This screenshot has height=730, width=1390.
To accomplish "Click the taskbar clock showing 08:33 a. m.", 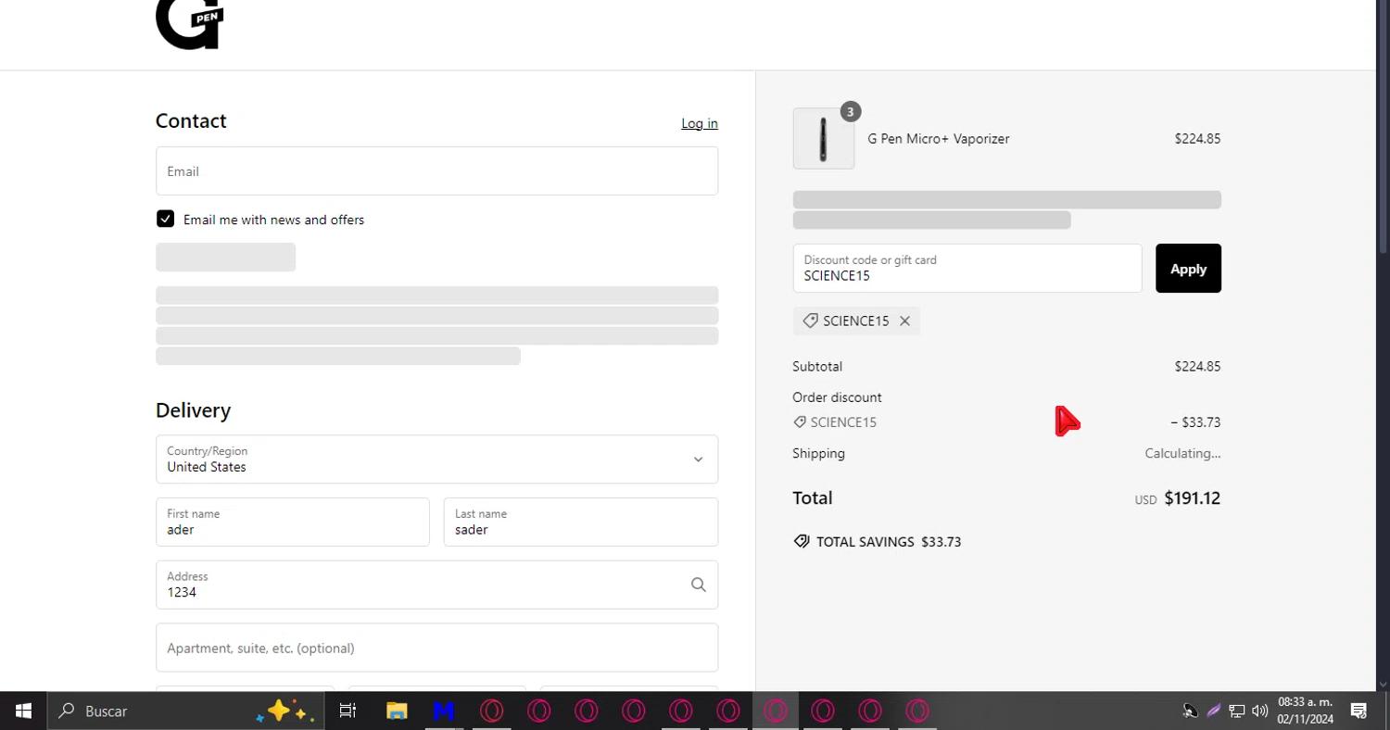I will 1305,711.
